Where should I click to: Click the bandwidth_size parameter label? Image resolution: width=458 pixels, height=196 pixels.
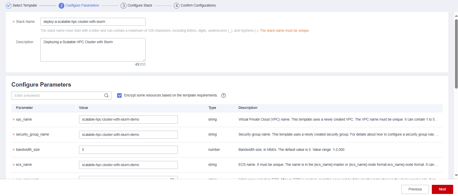(x=28, y=150)
